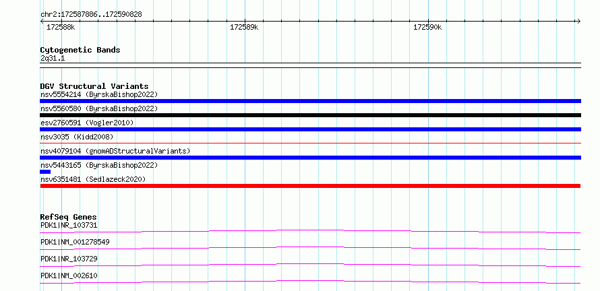Image resolution: width=600 pixels, height=291 pixels.
Task: Click the magenta line under PDK1|NR_103729
Action: coord(310,265)
